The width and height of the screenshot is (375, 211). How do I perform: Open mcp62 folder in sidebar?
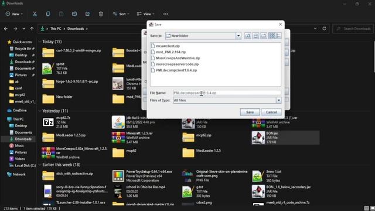17,95
